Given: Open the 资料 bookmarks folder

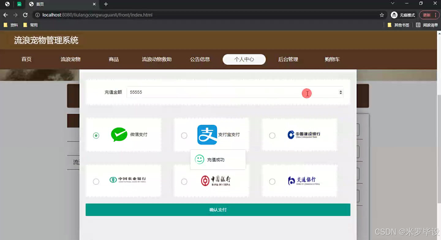Looking at the screenshot, I should pyautogui.click(x=11, y=25).
